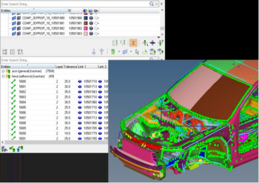This screenshot has width=259, height=183.
Task: Click the bottom-left binoculars find icon
Action: pos(4,149)
